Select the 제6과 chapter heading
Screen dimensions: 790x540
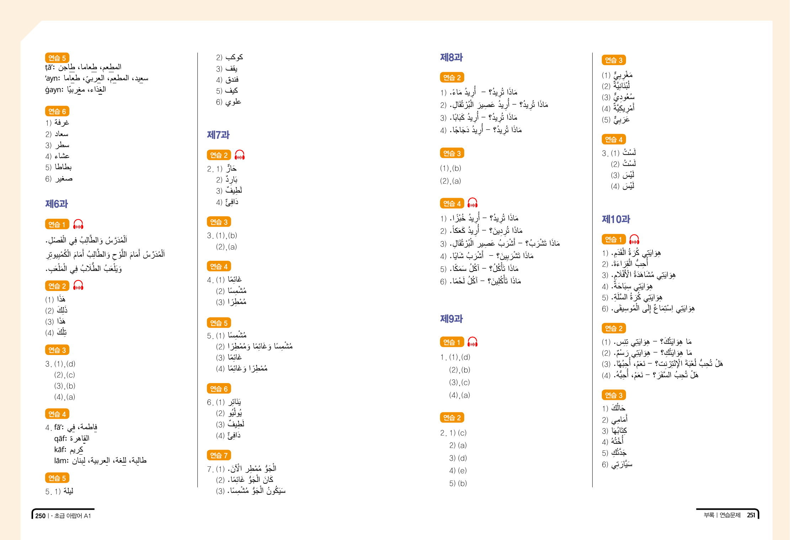(57, 204)
